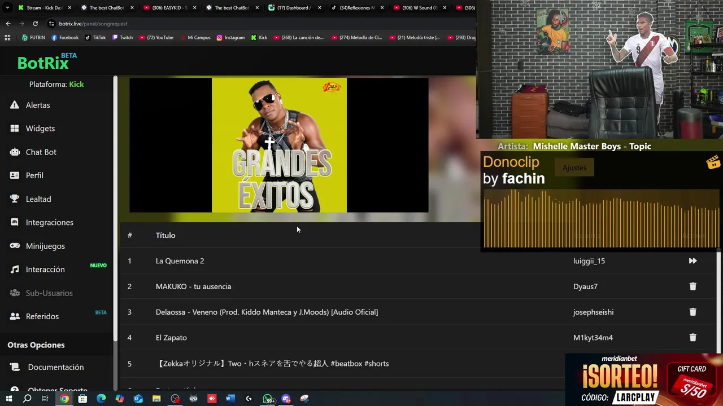Click requester name M1kyt34m4

(593, 337)
